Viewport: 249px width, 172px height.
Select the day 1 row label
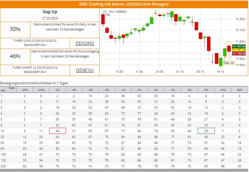pos(1,96)
